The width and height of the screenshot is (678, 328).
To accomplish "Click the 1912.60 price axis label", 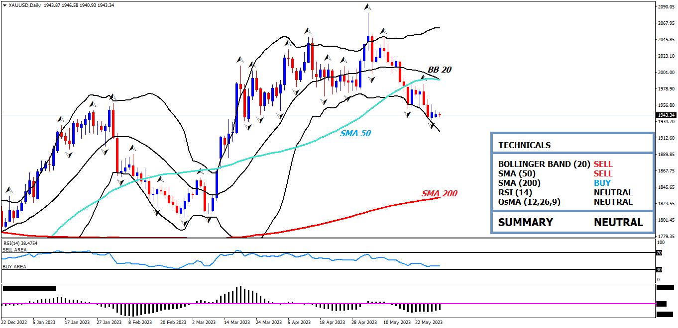I will [x=666, y=138].
